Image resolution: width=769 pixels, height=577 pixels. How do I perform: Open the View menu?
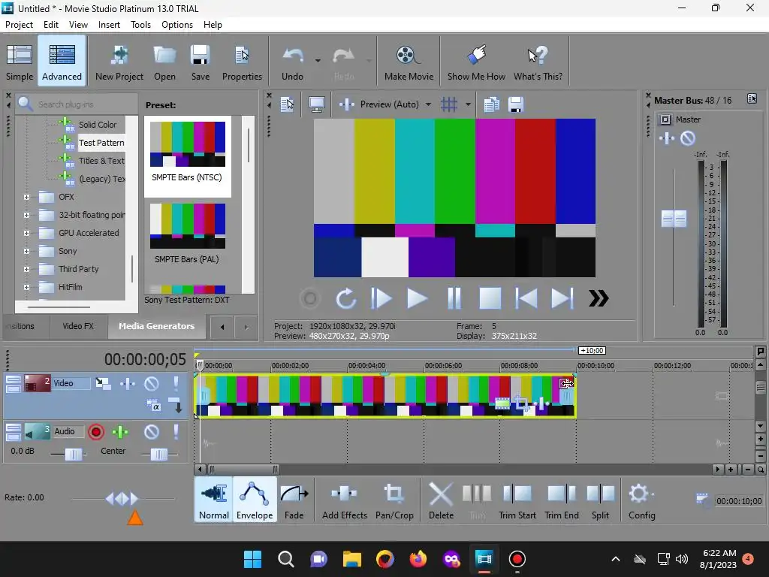tap(78, 25)
